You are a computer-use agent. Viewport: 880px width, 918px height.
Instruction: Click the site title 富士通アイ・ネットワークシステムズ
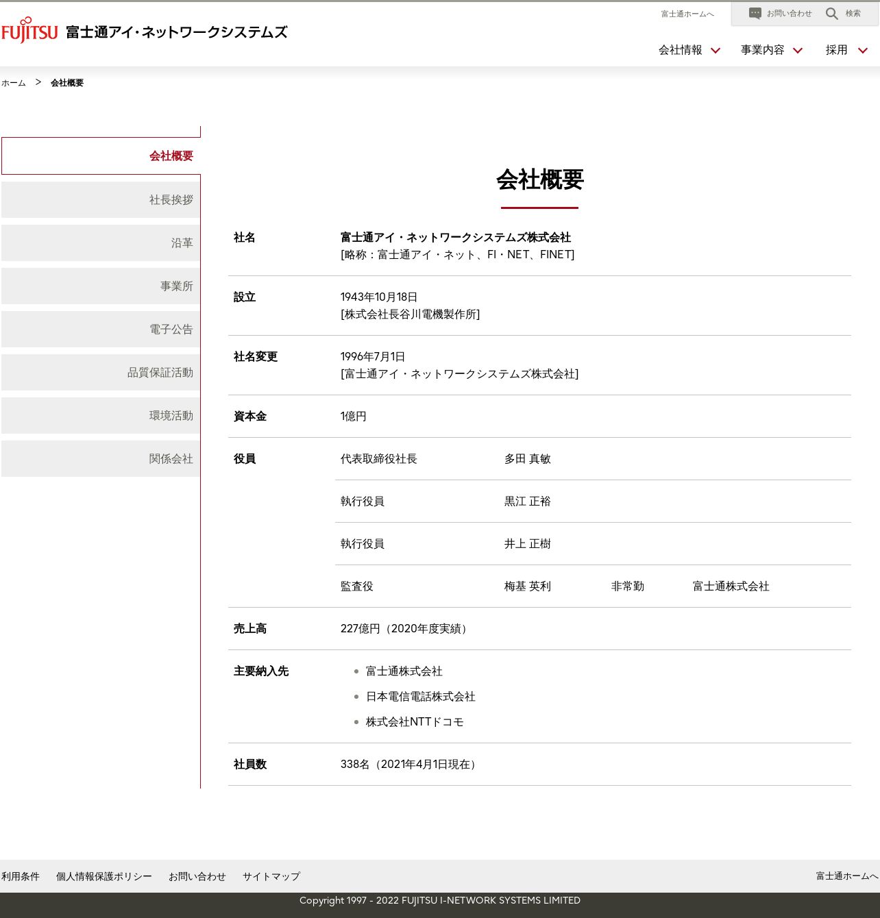177,32
